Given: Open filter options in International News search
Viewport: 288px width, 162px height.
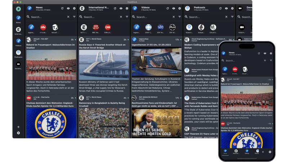Looking at the screenshot, I should pos(127,17).
